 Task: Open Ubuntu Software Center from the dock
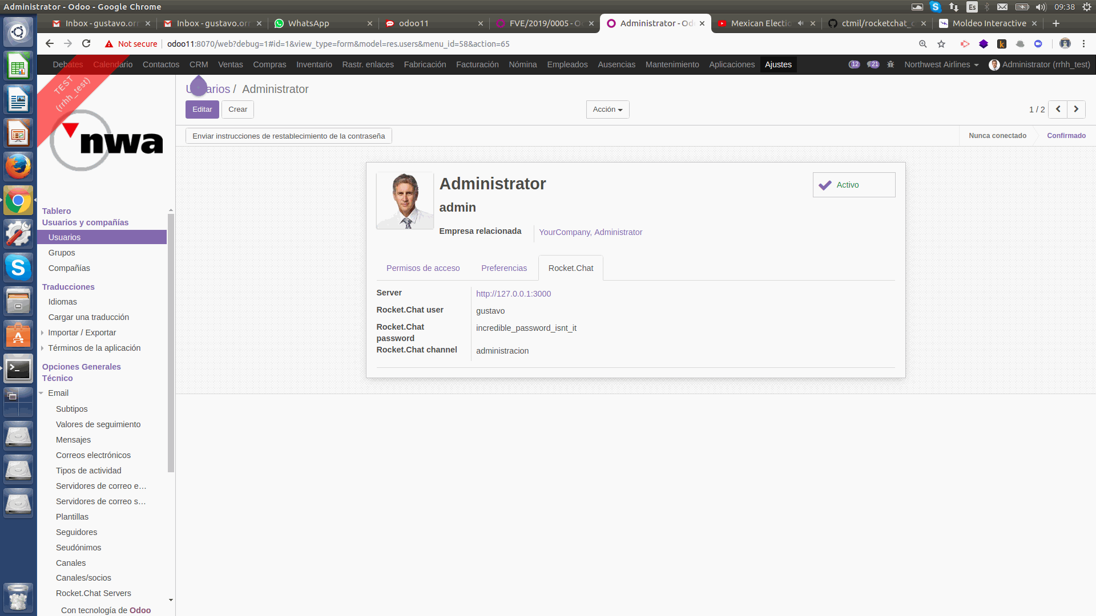[x=18, y=335]
